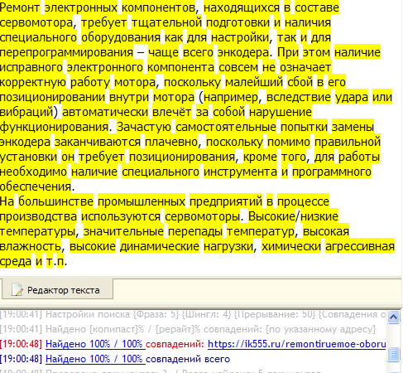Click on the word обеспечения. in text
The height and width of the screenshot is (373, 403).
point(37,186)
